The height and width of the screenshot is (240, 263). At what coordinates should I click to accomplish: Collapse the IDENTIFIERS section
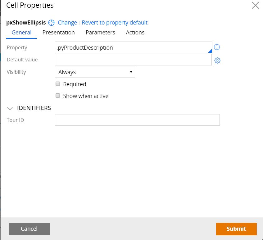(x=10, y=108)
